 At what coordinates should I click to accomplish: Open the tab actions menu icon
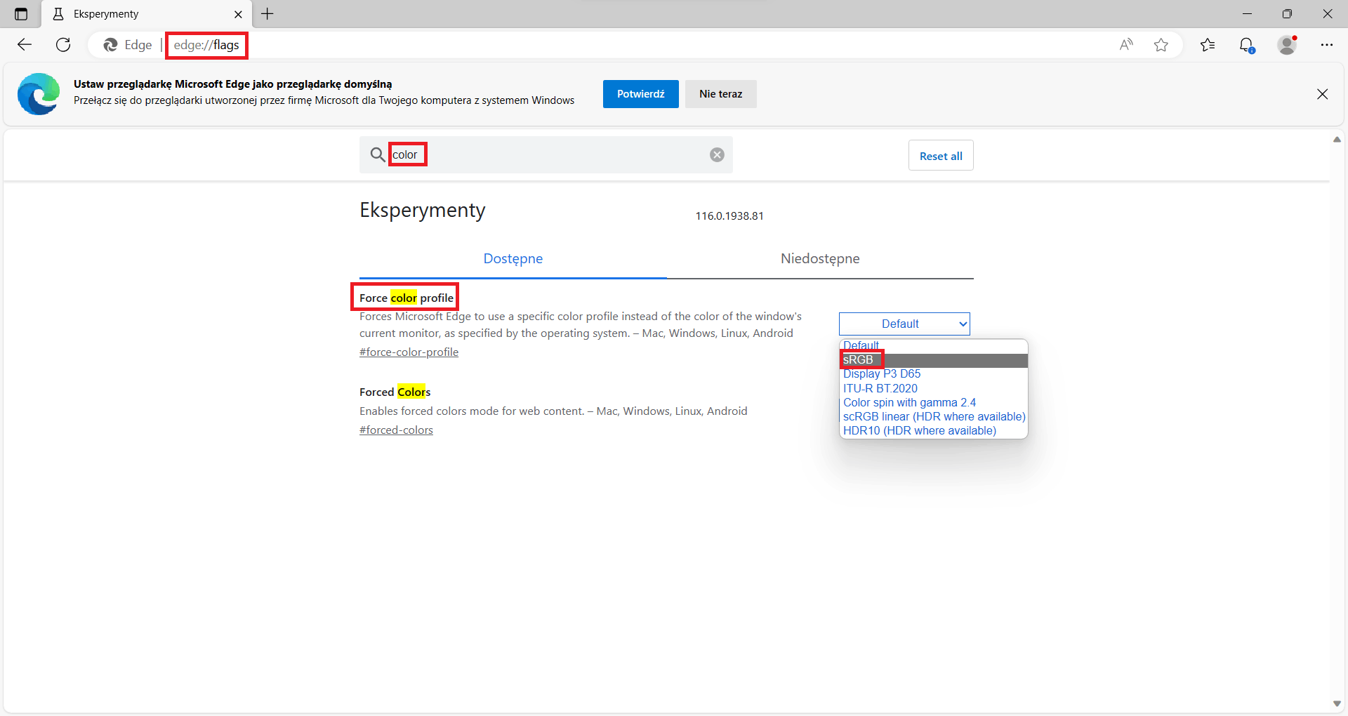[x=21, y=14]
